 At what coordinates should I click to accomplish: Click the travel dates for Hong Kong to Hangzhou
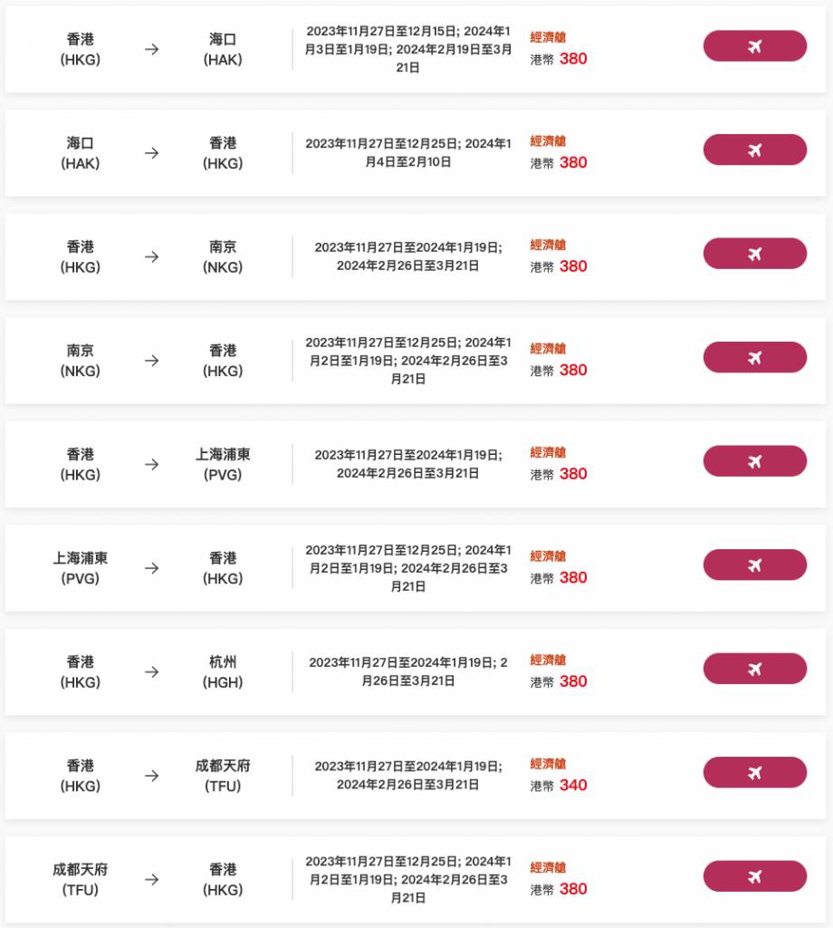[x=408, y=672]
